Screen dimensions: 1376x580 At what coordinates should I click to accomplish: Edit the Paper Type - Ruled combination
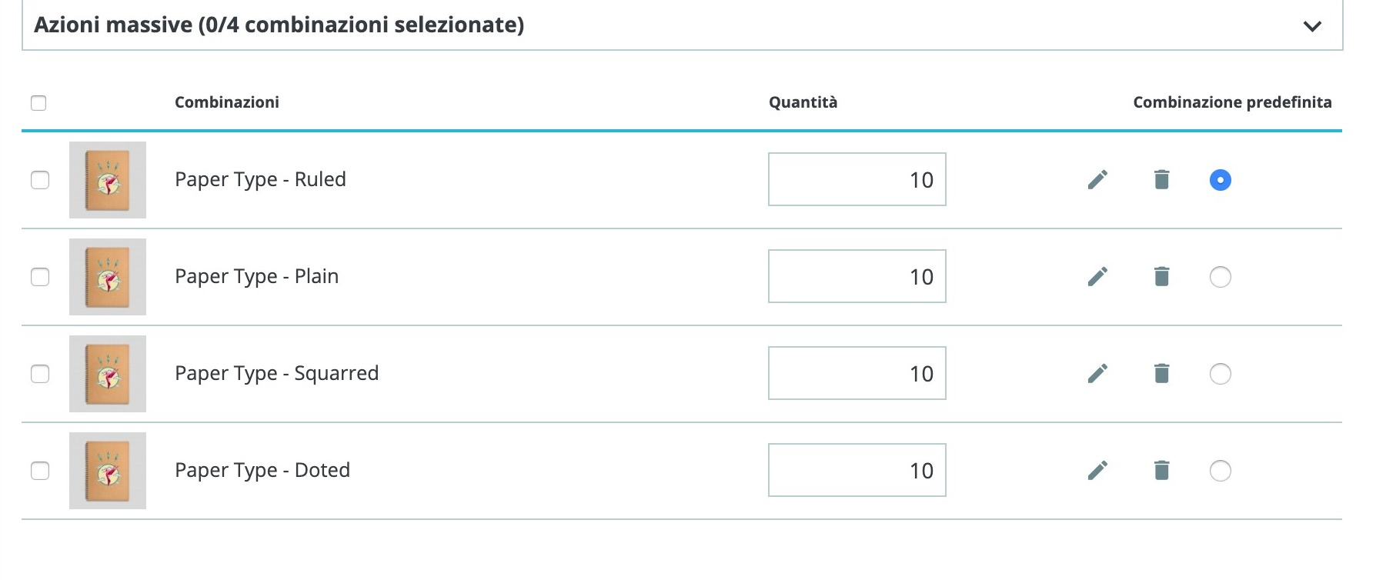pyautogui.click(x=1097, y=179)
